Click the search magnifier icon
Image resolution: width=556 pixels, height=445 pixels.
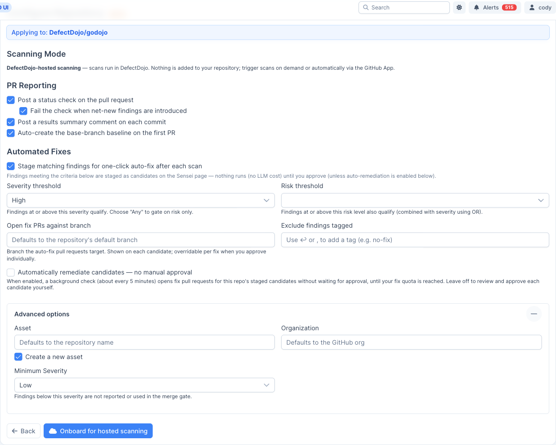366,8
